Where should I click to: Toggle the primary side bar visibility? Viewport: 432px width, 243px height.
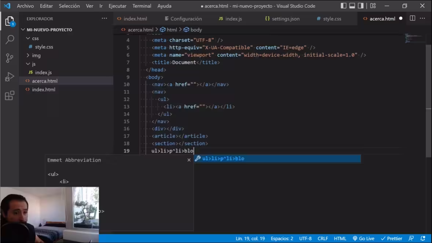(x=344, y=6)
